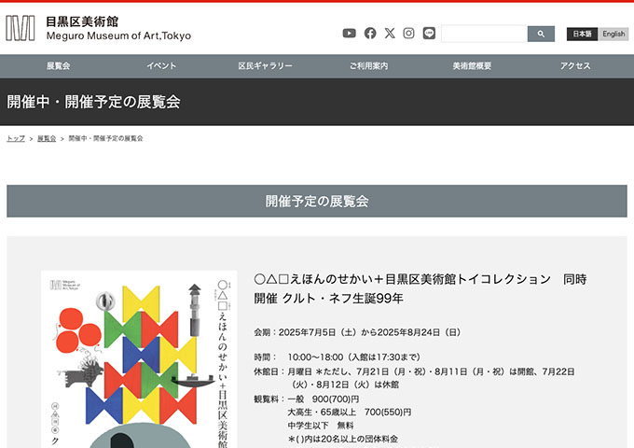This screenshot has width=634, height=448.
Task: Open the 区民ギャラリー navigation menu
Action: (x=265, y=66)
